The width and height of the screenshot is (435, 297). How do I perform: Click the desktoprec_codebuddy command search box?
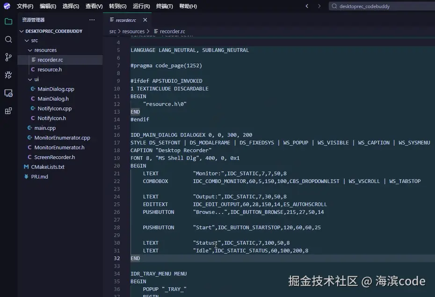(x=382, y=6)
